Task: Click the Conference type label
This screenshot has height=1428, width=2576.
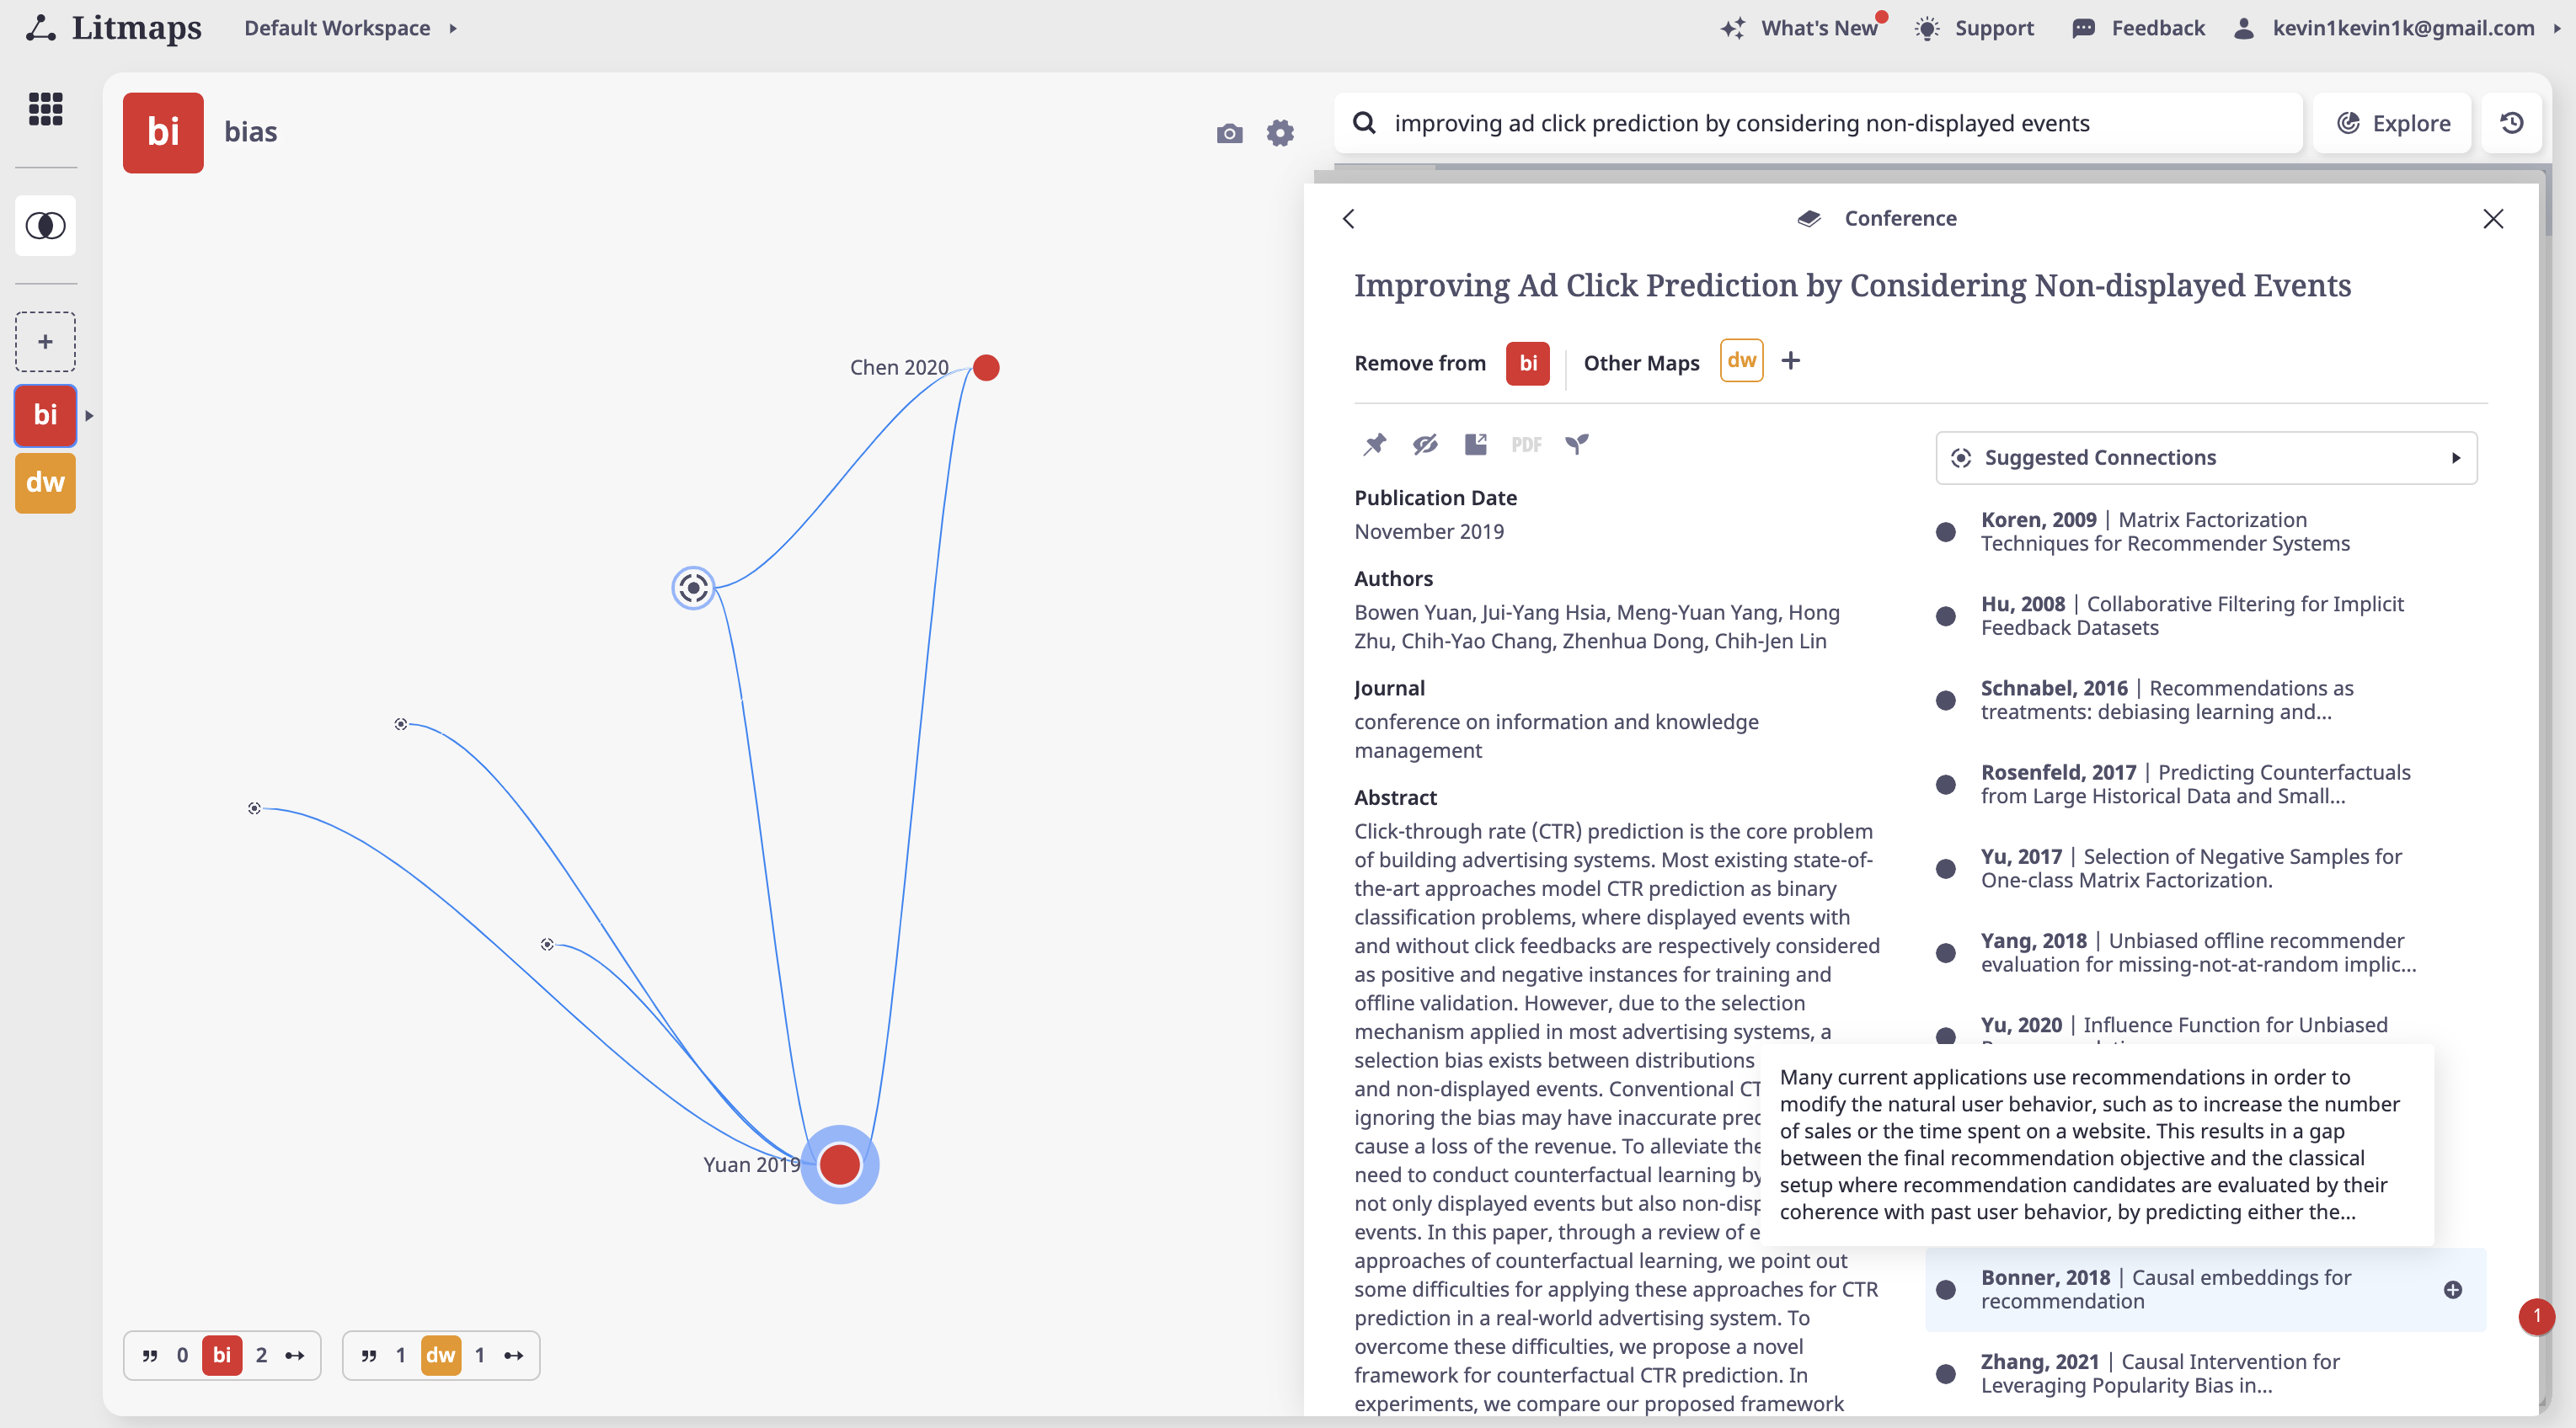Action: click(x=1900, y=218)
